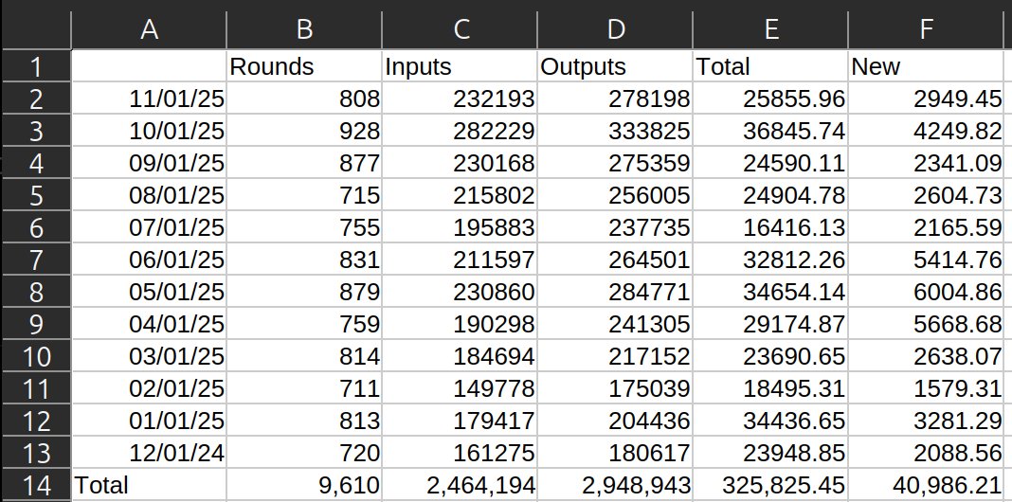
Task: Select date cell 10/01/25
Action: pos(149,131)
